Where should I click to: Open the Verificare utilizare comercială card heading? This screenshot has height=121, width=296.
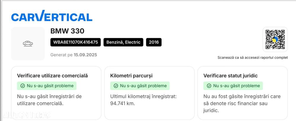[x=52, y=76]
